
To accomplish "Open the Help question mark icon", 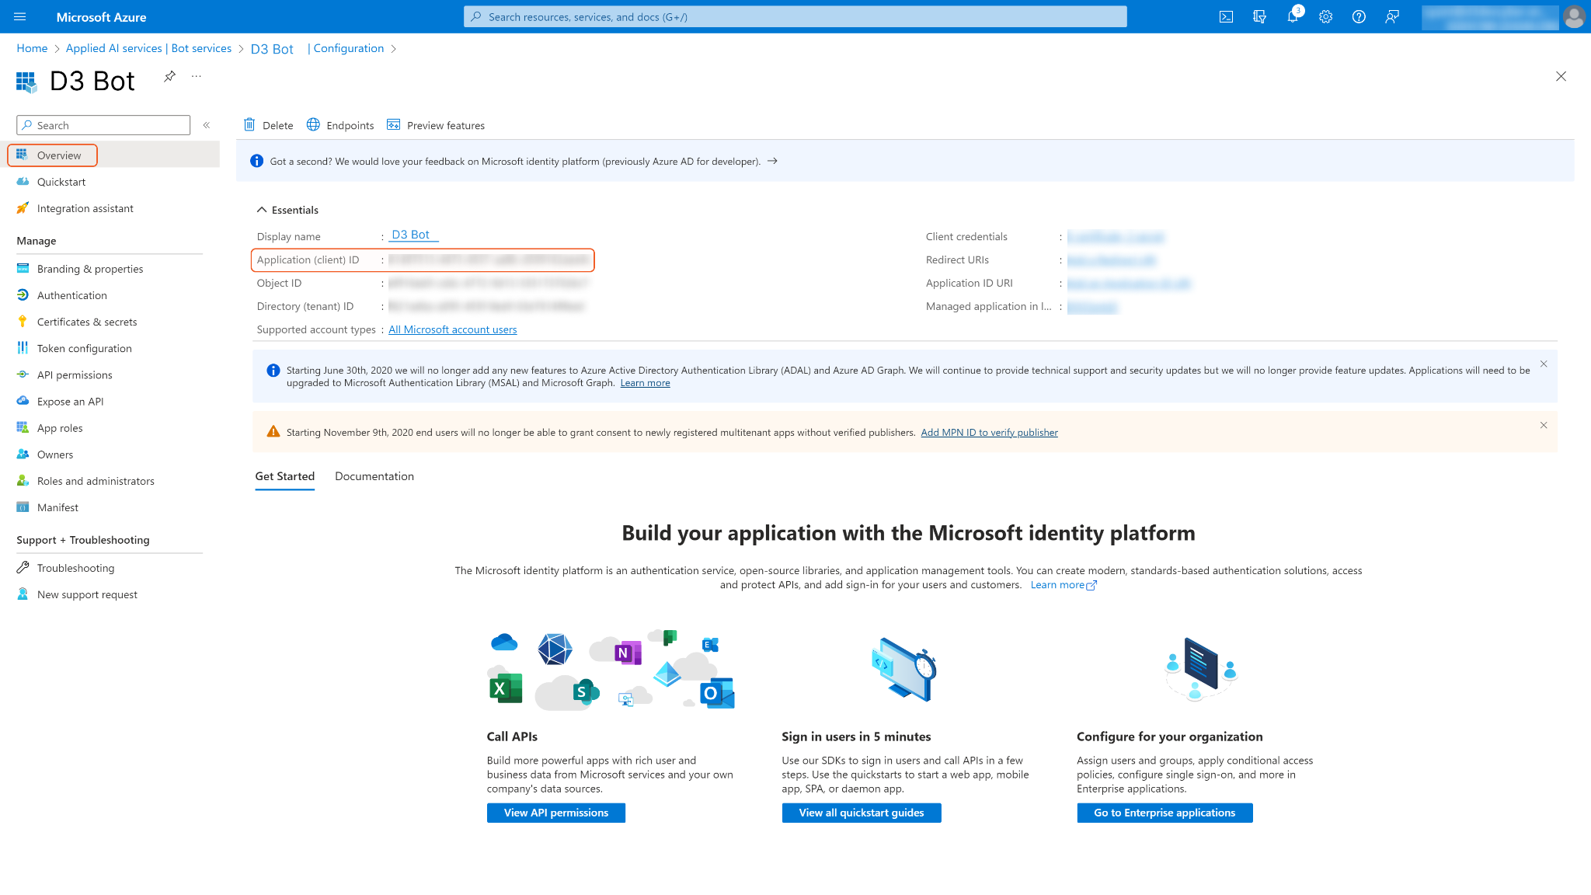I will [1359, 16].
